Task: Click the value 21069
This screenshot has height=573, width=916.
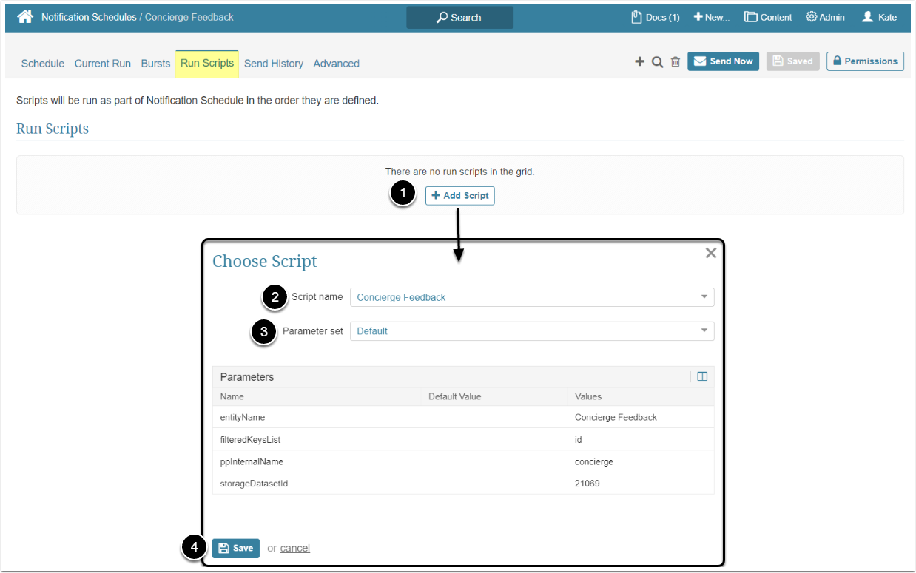Action: tap(587, 484)
